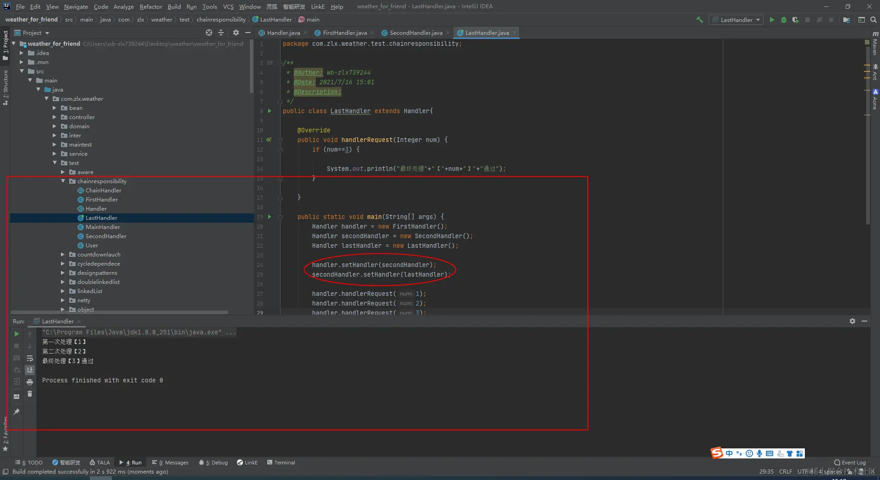Open the Event Log
The width and height of the screenshot is (880, 480).
click(x=850, y=463)
